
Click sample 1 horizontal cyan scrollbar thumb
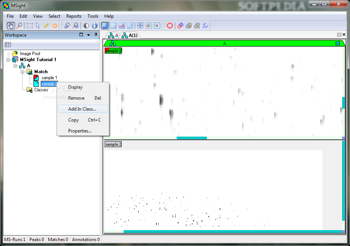tap(192, 138)
